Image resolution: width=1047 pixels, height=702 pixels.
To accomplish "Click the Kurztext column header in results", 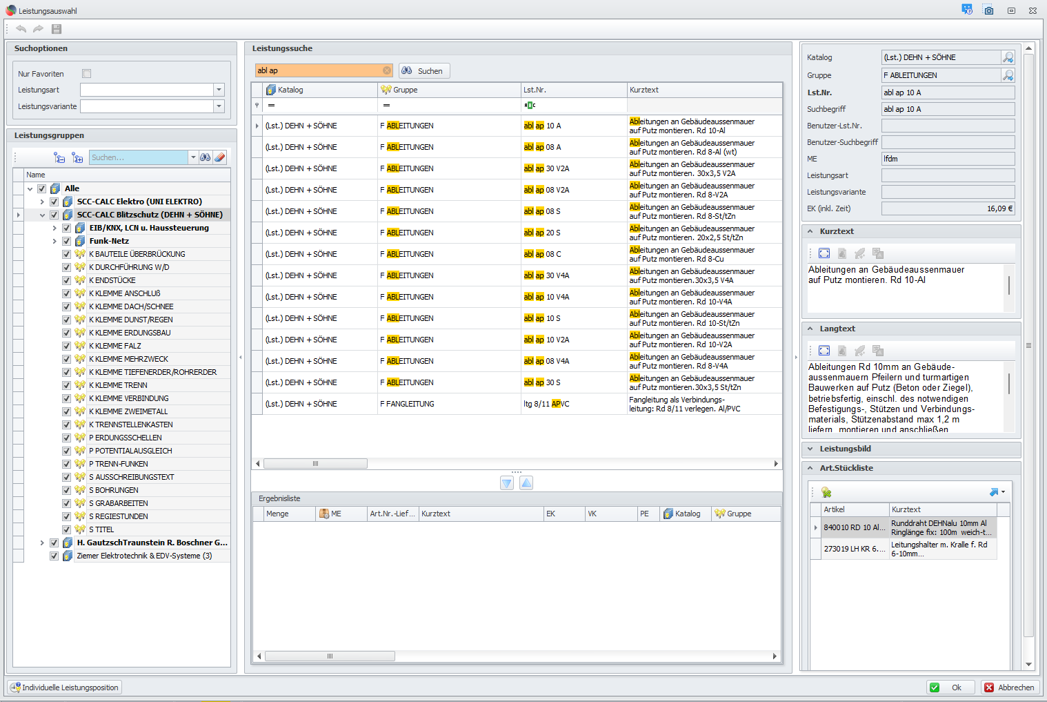I will [x=704, y=90].
